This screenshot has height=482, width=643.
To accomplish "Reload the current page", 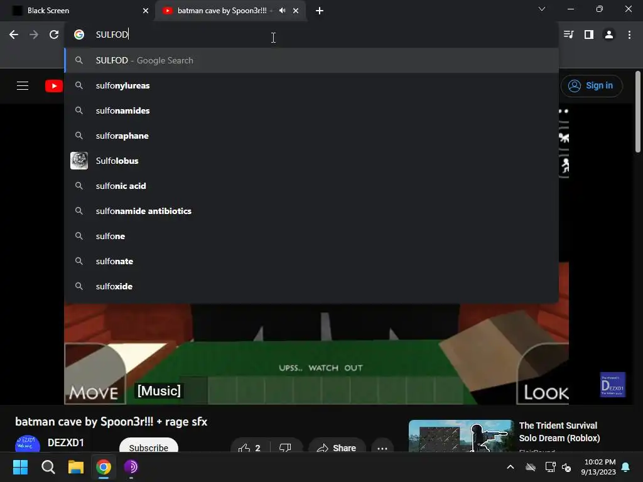I will (54, 35).
